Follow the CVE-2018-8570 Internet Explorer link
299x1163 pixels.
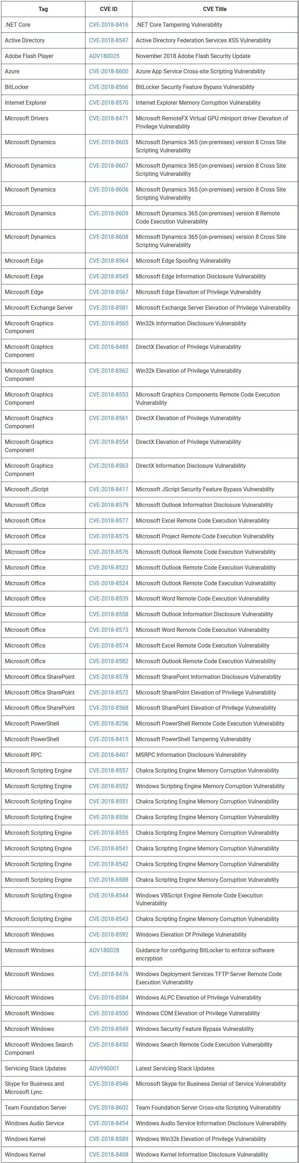tap(109, 103)
